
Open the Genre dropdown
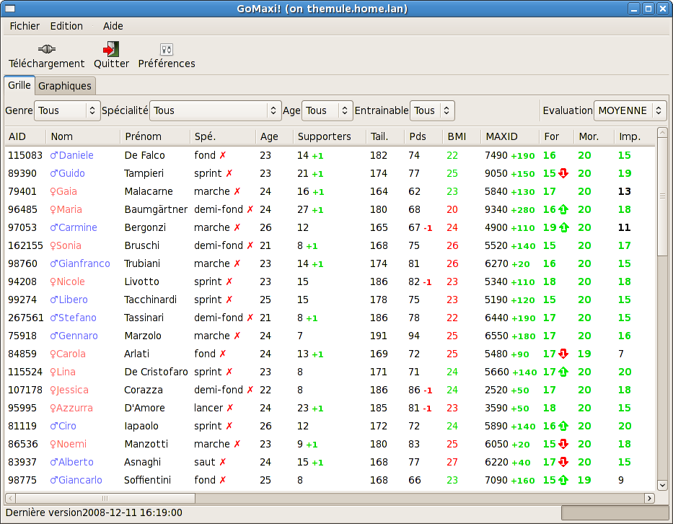(x=67, y=111)
